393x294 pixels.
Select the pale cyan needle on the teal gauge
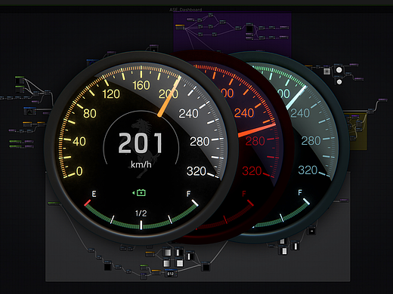(x=296, y=97)
